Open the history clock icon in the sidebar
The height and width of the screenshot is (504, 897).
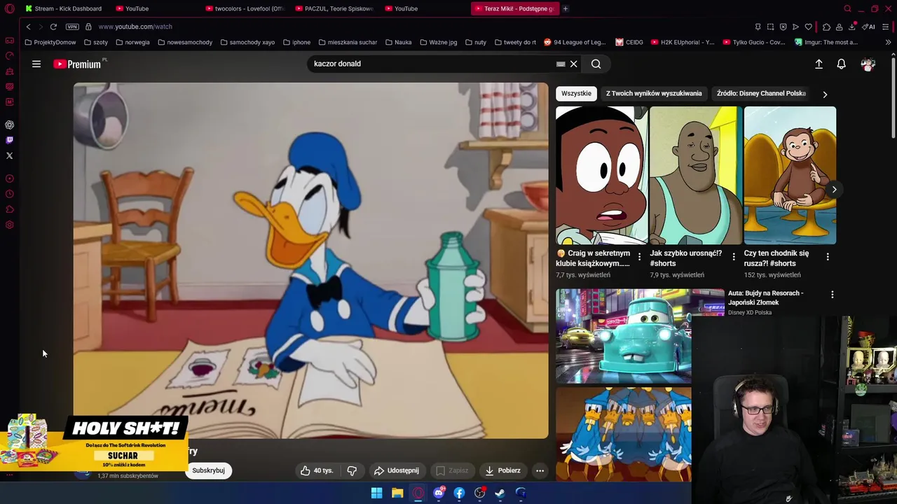coord(10,194)
